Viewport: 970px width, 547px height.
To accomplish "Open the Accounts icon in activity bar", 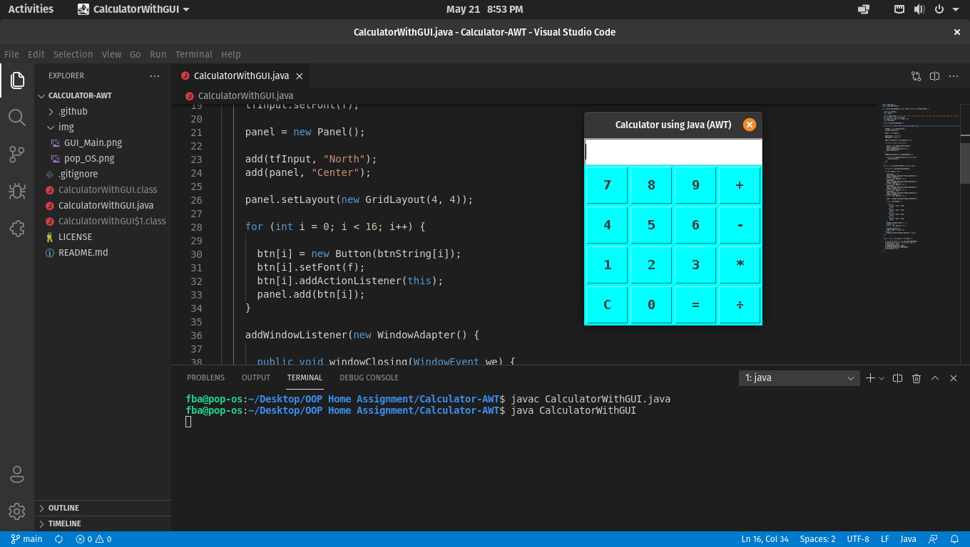I will pos(17,474).
